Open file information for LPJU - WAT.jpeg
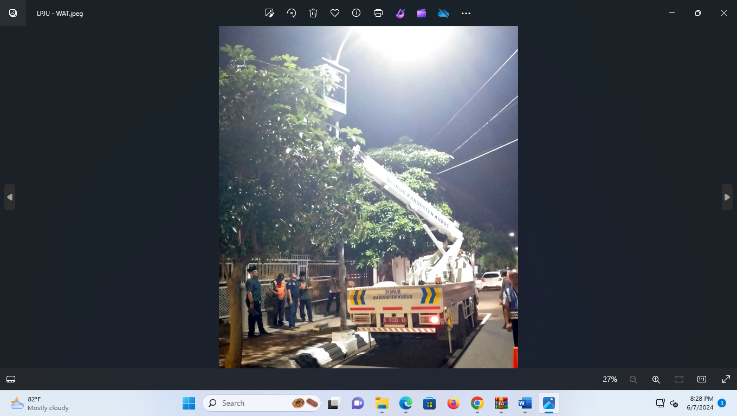 point(356,13)
